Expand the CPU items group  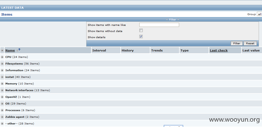tap(2, 57)
